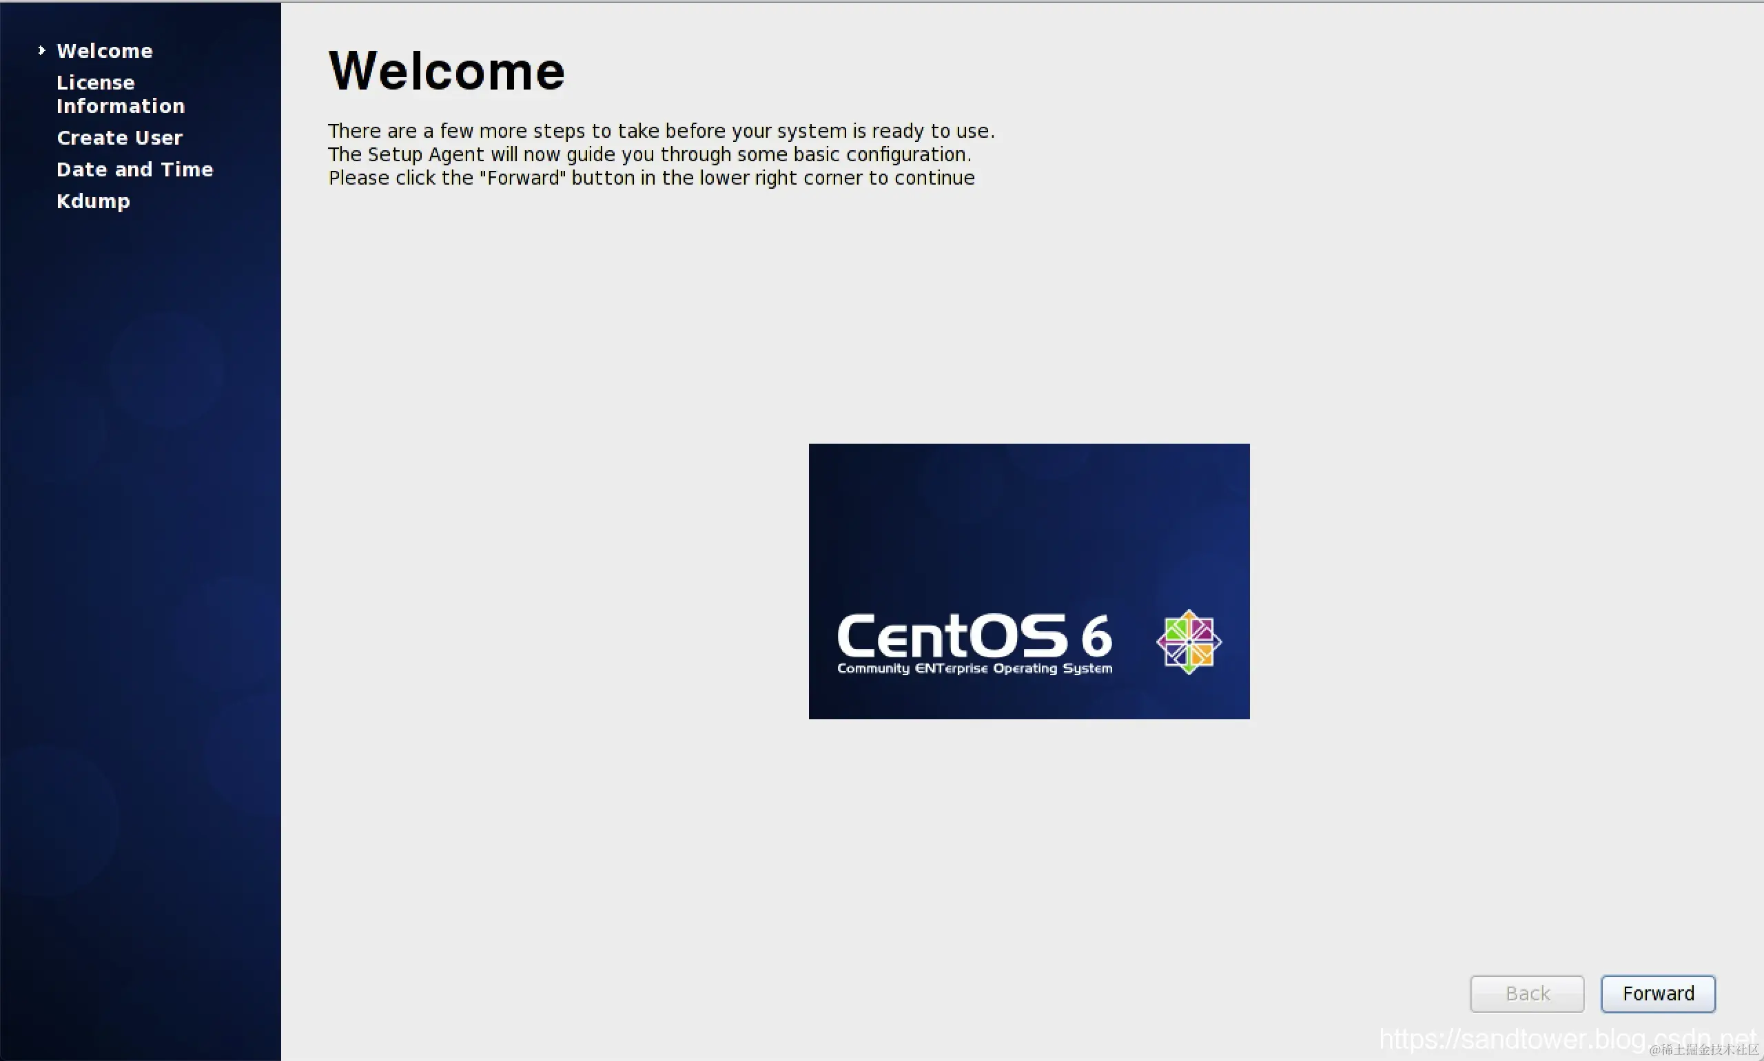Select the Welcome step in sidebar
The height and width of the screenshot is (1061, 1764).
(105, 51)
